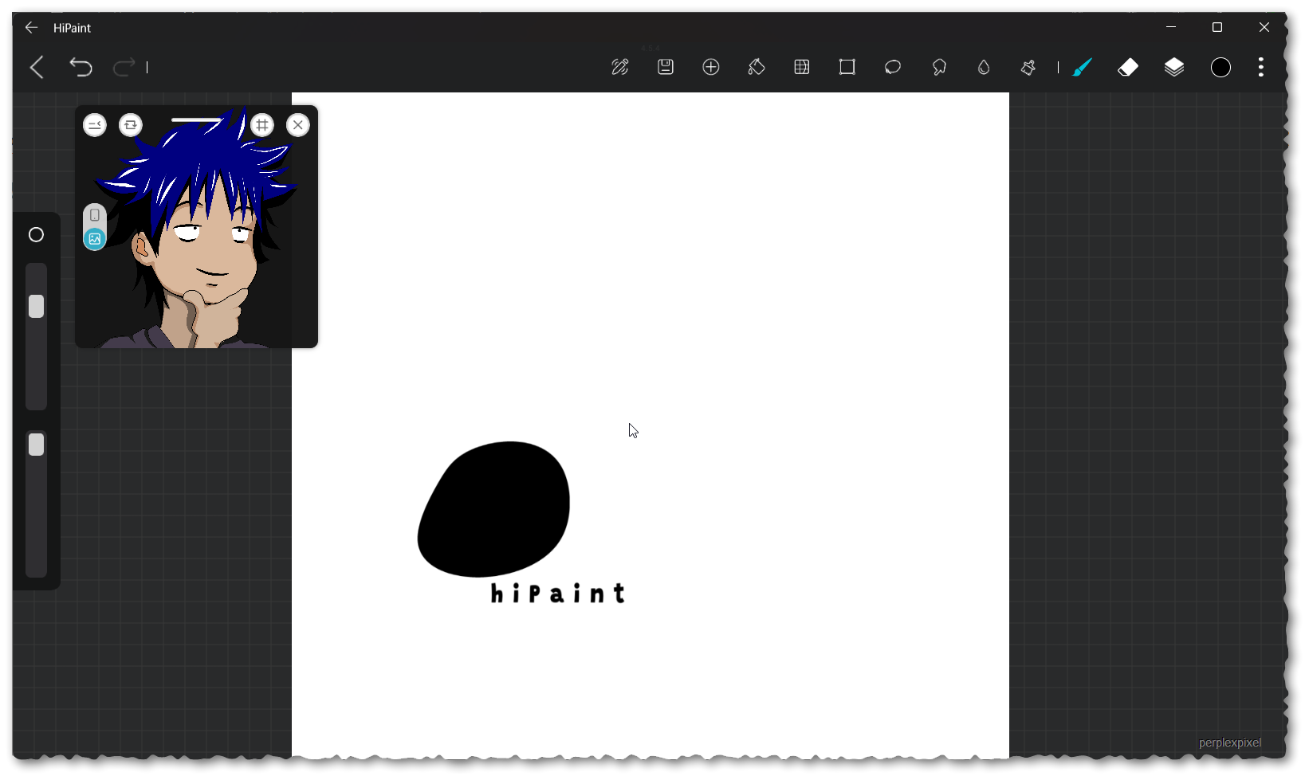Click the "hiPaint" text on the canvas
Screen dimensions: 1305x776
pyautogui.click(x=557, y=594)
